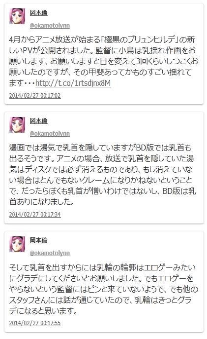Open the avatar of the 00:17:02 tweet

(17, 16)
